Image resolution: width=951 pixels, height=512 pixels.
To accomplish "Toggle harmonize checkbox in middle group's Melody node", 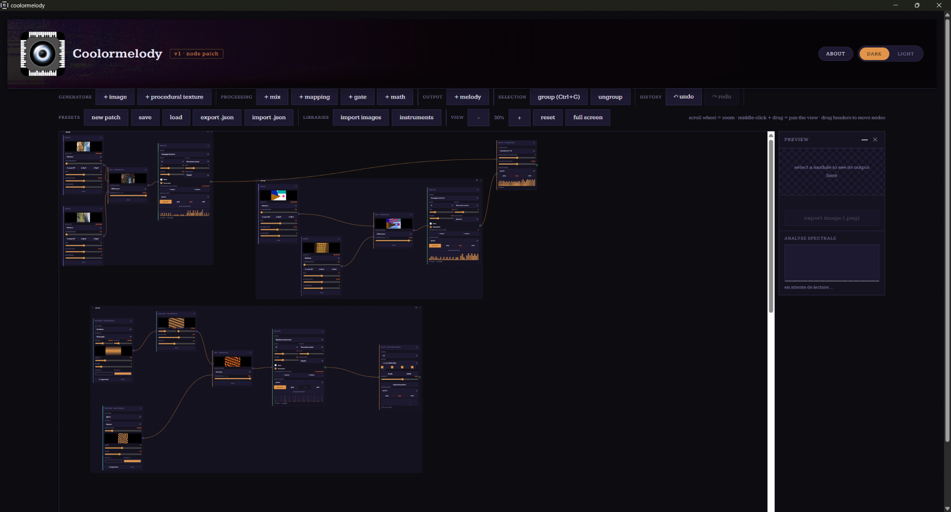I will 431,227.
